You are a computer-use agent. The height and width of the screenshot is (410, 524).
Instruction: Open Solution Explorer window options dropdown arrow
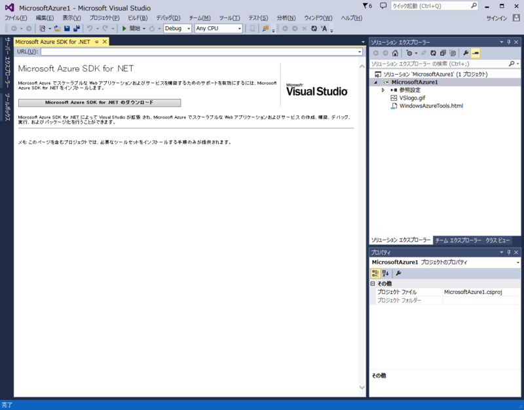[x=501, y=42]
